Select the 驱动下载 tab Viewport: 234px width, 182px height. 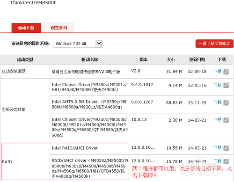(x=26, y=28)
